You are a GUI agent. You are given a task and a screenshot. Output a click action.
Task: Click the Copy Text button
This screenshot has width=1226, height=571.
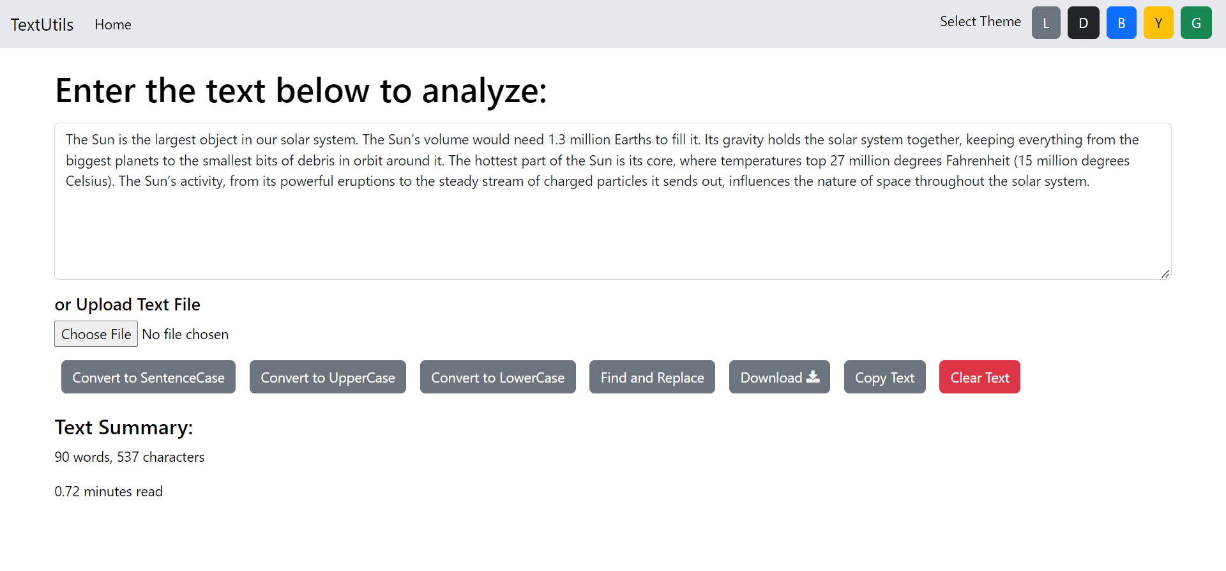[x=884, y=377]
